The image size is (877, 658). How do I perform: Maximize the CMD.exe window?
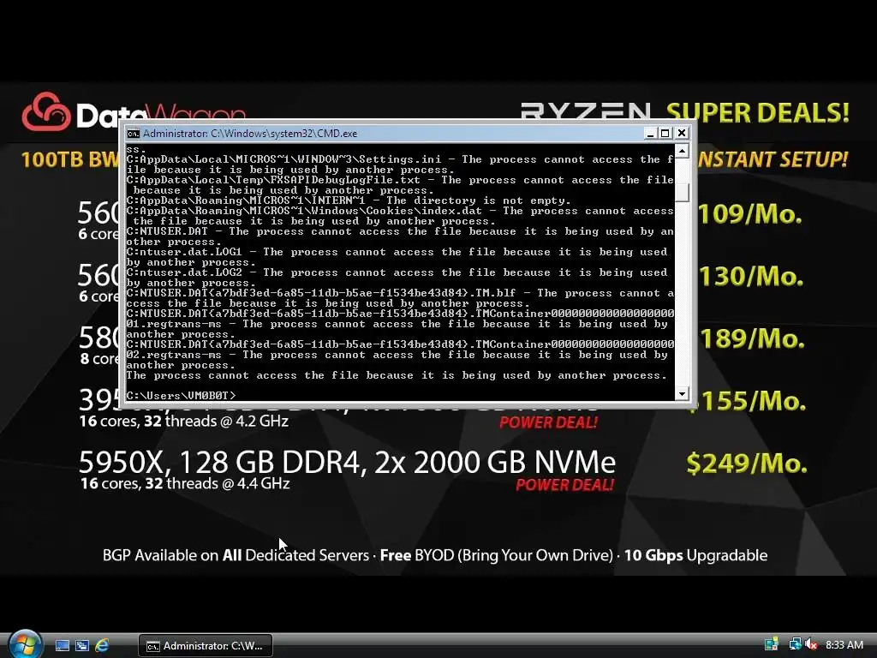pos(665,133)
